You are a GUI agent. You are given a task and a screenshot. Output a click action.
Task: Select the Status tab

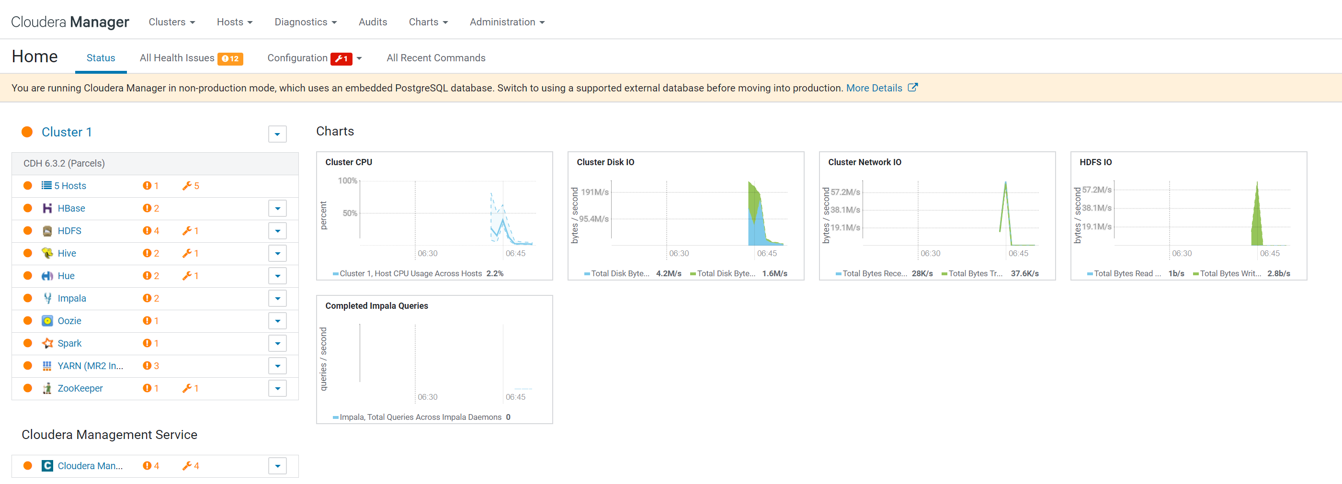101,58
